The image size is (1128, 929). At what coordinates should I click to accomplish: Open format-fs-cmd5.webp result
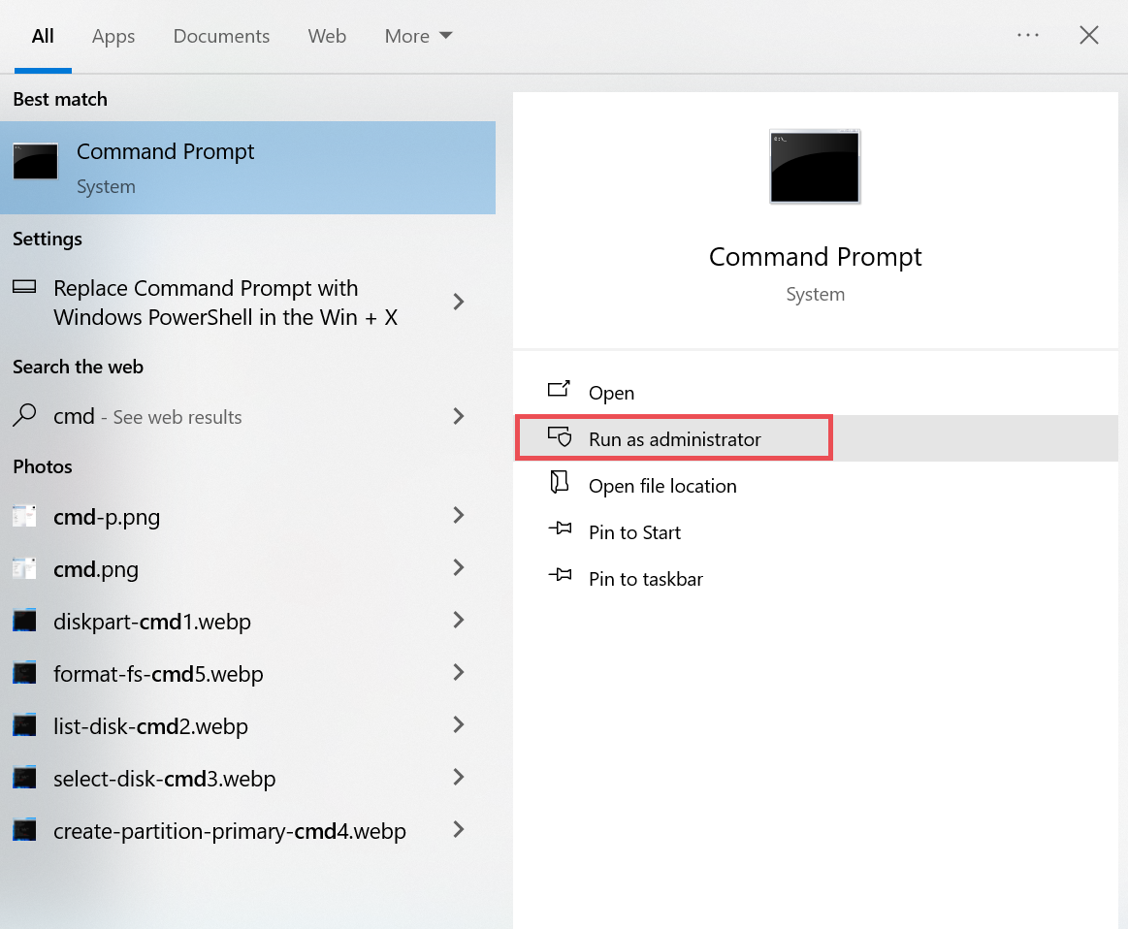coord(247,674)
